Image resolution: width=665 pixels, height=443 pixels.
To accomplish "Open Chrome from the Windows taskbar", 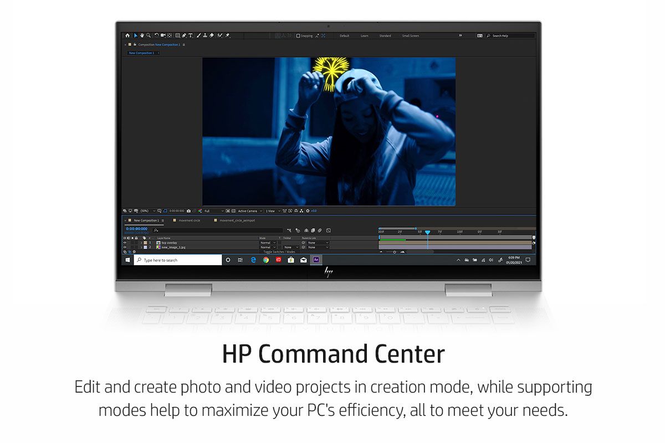I will point(266,260).
